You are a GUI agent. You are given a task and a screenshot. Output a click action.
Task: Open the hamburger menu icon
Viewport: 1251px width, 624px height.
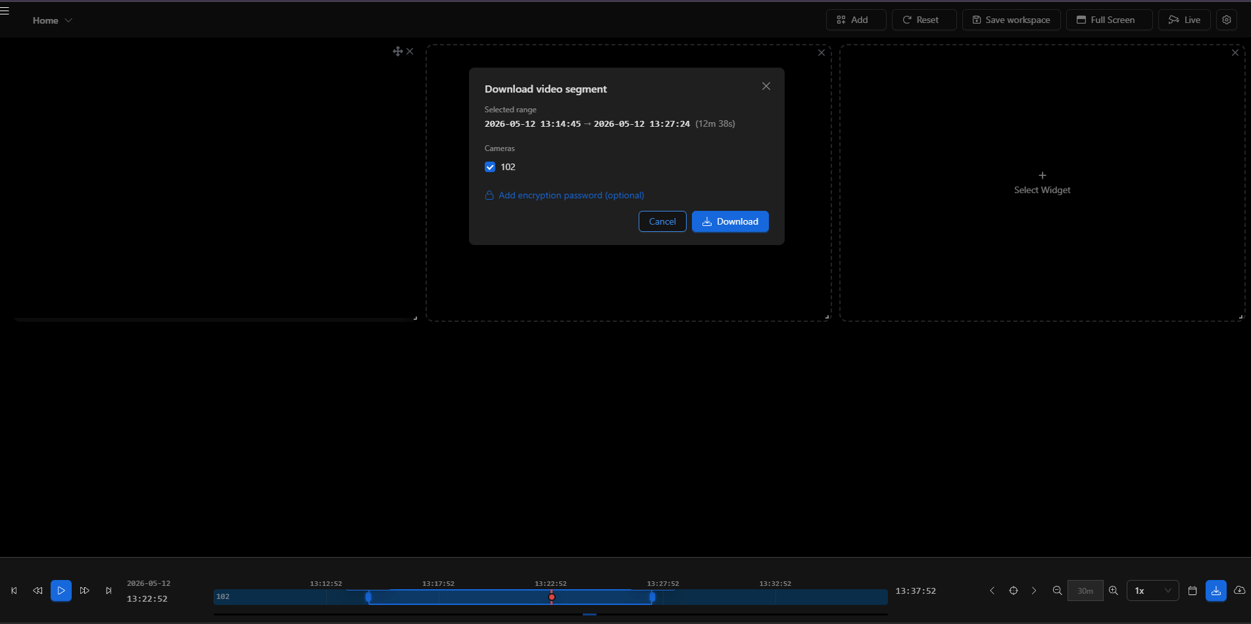tap(5, 11)
